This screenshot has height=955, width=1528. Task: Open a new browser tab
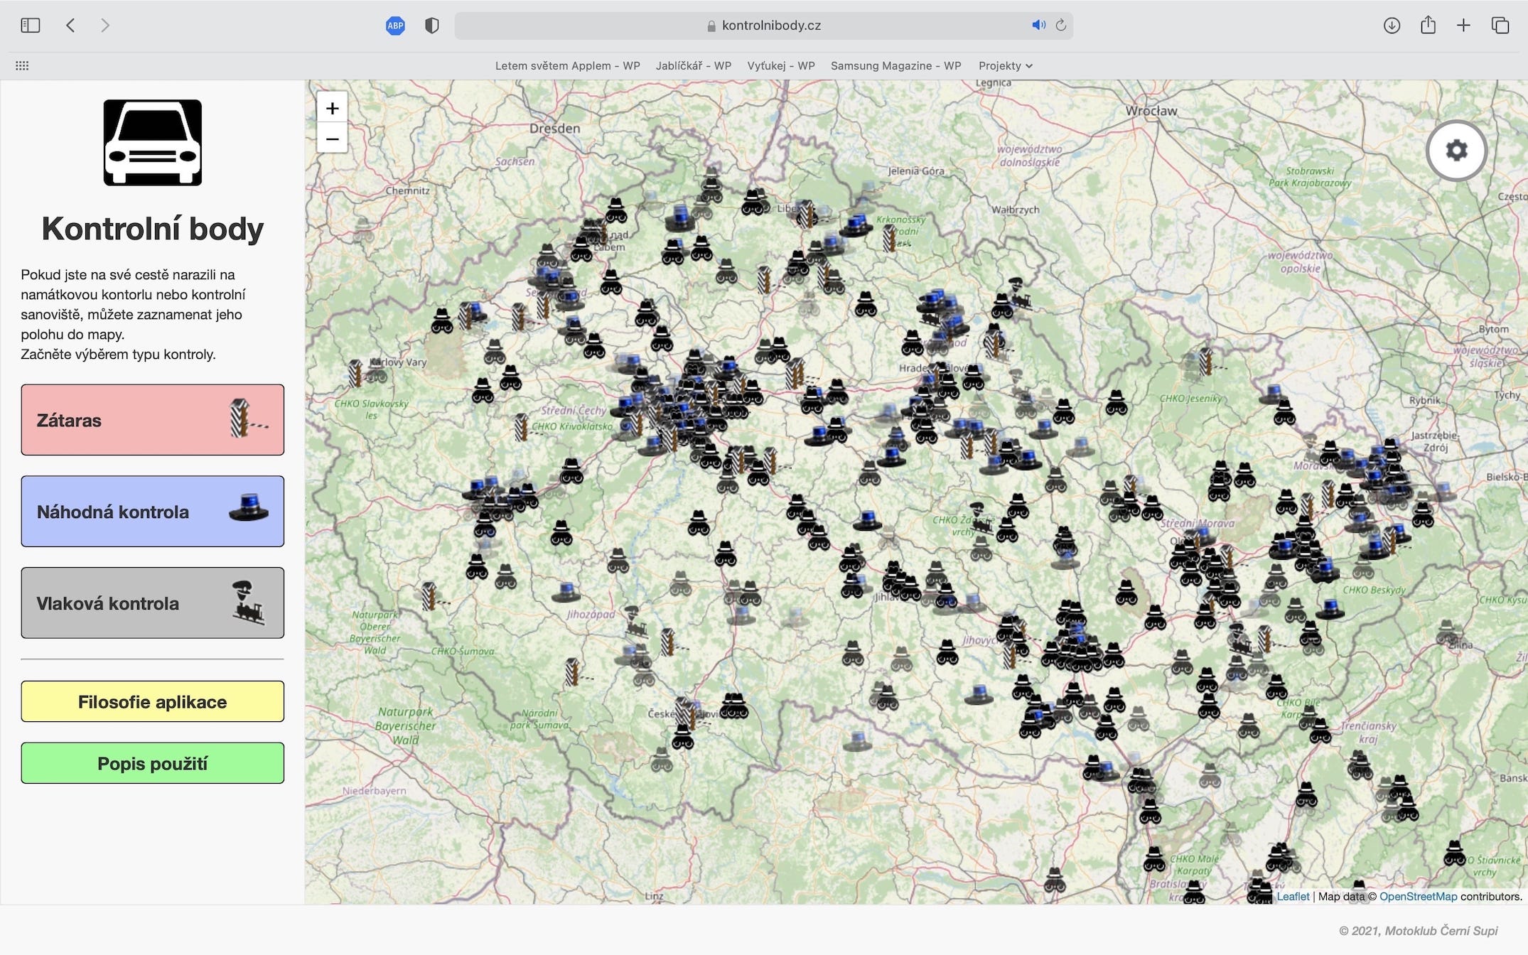point(1463,26)
